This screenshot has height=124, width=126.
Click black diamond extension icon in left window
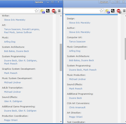click(48, 11)
